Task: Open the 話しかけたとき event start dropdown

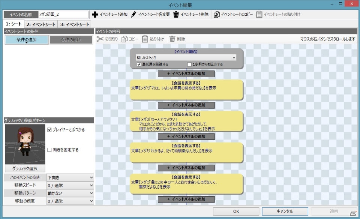Action: pyautogui.click(x=186, y=58)
